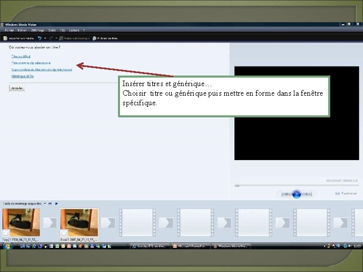Click the Annuler button
The image size is (363, 272).
(17, 88)
